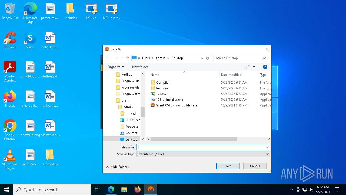This screenshot has width=346, height=195.
Task: Select 123-uninst... icon on desktop
Action: [111, 11]
